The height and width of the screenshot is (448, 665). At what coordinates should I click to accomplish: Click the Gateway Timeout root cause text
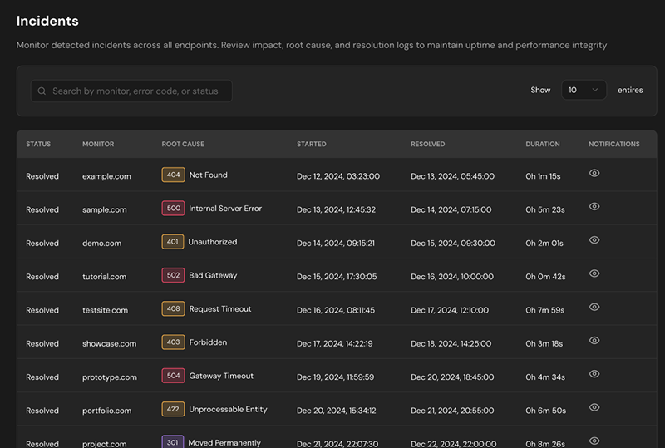point(221,376)
